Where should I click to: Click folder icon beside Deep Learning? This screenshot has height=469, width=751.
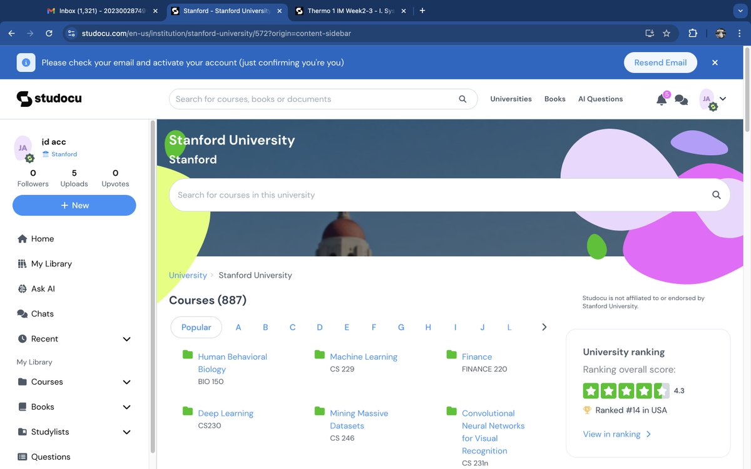point(188,411)
